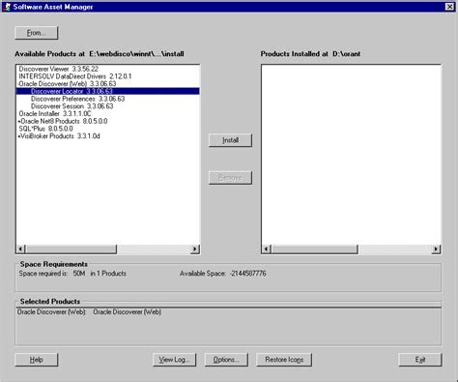Open View Log...
Viewport: 458px width, 382px height.
click(x=174, y=360)
